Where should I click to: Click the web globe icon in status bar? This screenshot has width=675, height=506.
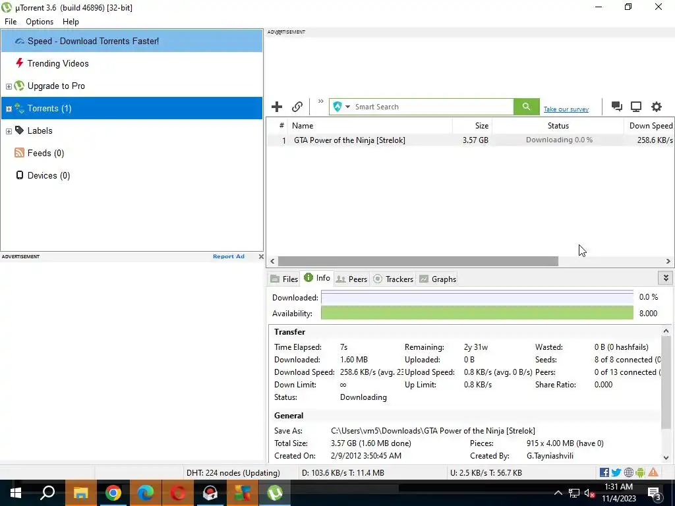[x=628, y=472]
